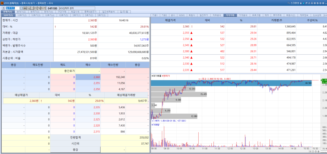Click the bid quantity 192,240 cell
The image size is (327, 154).
[113, 77]
